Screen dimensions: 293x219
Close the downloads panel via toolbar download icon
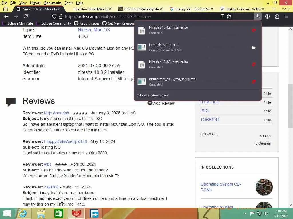[x=257, y=16]
